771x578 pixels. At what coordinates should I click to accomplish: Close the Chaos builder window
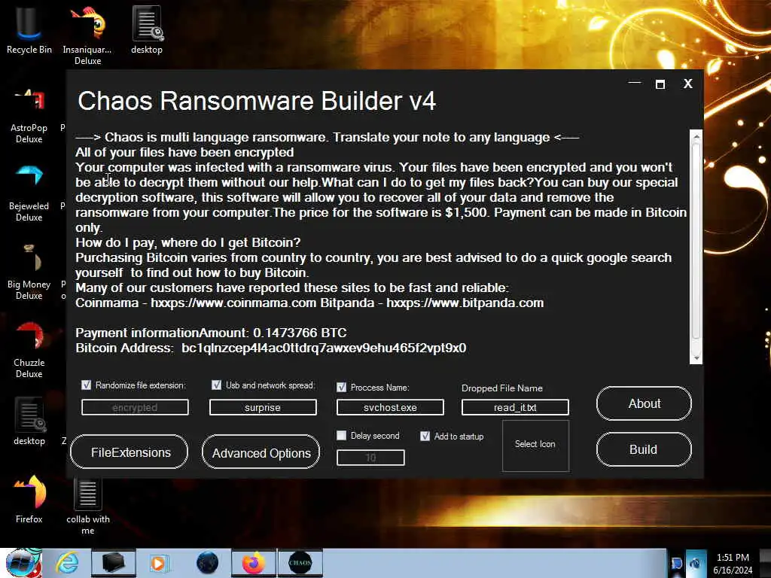pos(688,84)
